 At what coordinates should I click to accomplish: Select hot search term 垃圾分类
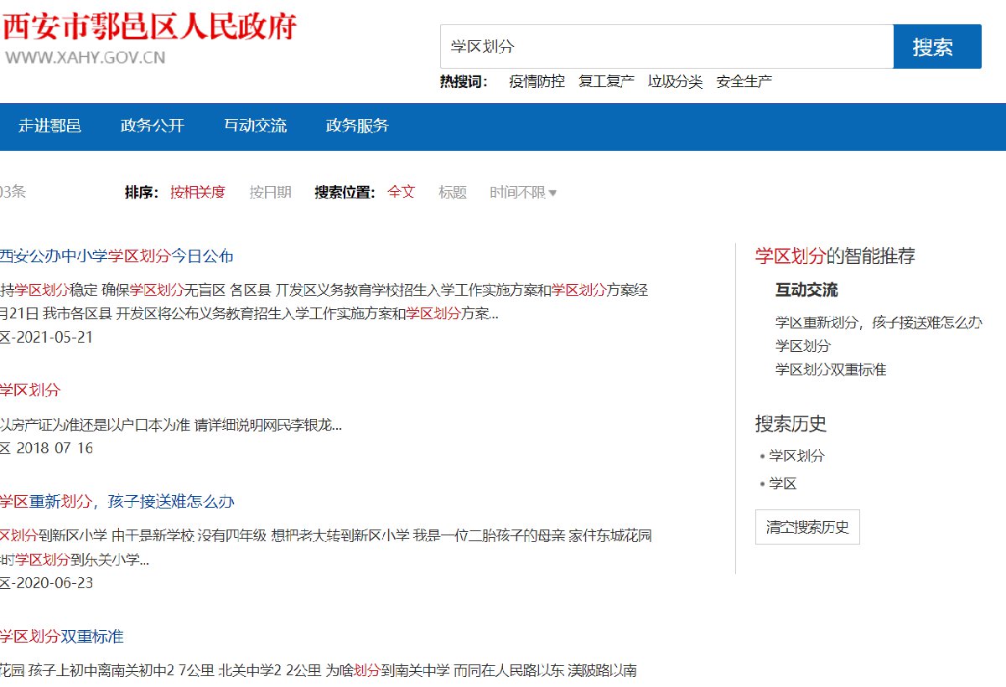675,81
